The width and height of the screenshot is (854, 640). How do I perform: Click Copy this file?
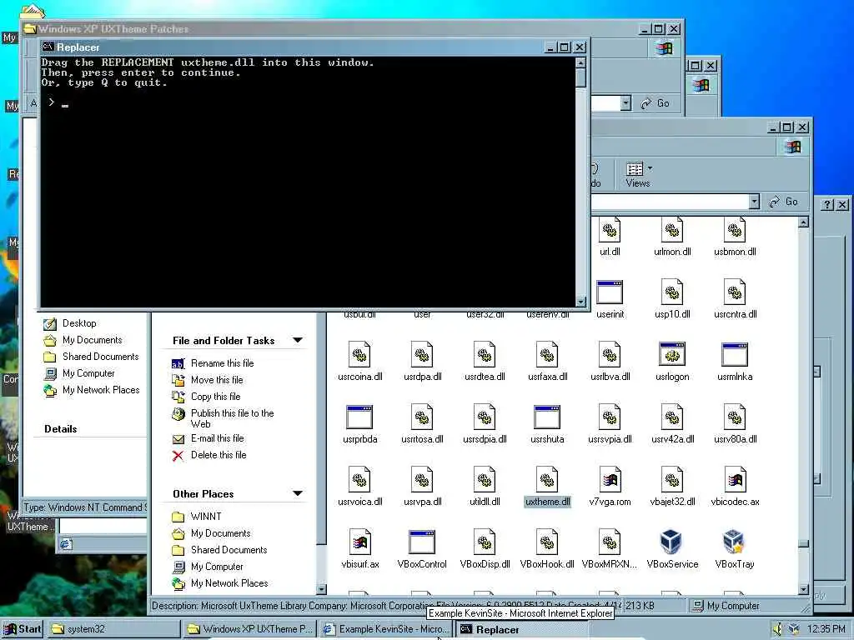click(x=215, y=397)
